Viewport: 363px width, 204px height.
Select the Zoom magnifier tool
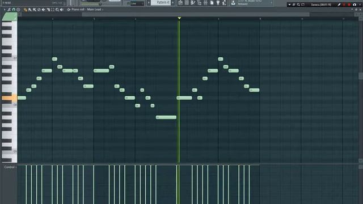pyautogui.click(x=57, y=10)
